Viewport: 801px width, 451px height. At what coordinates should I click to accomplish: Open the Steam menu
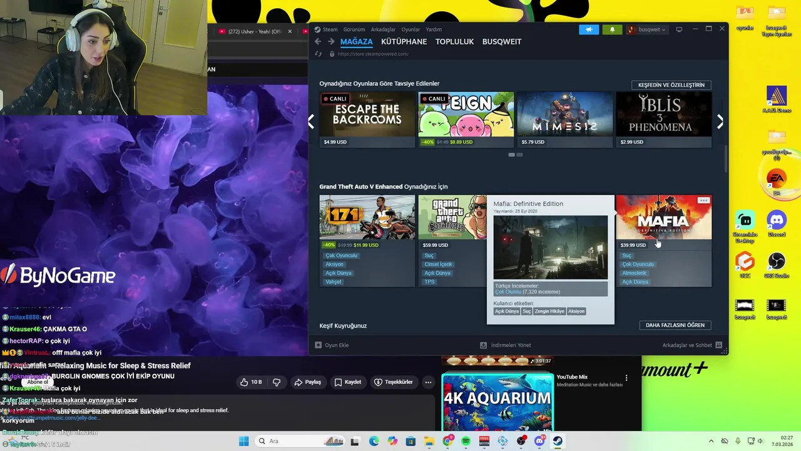326,29
